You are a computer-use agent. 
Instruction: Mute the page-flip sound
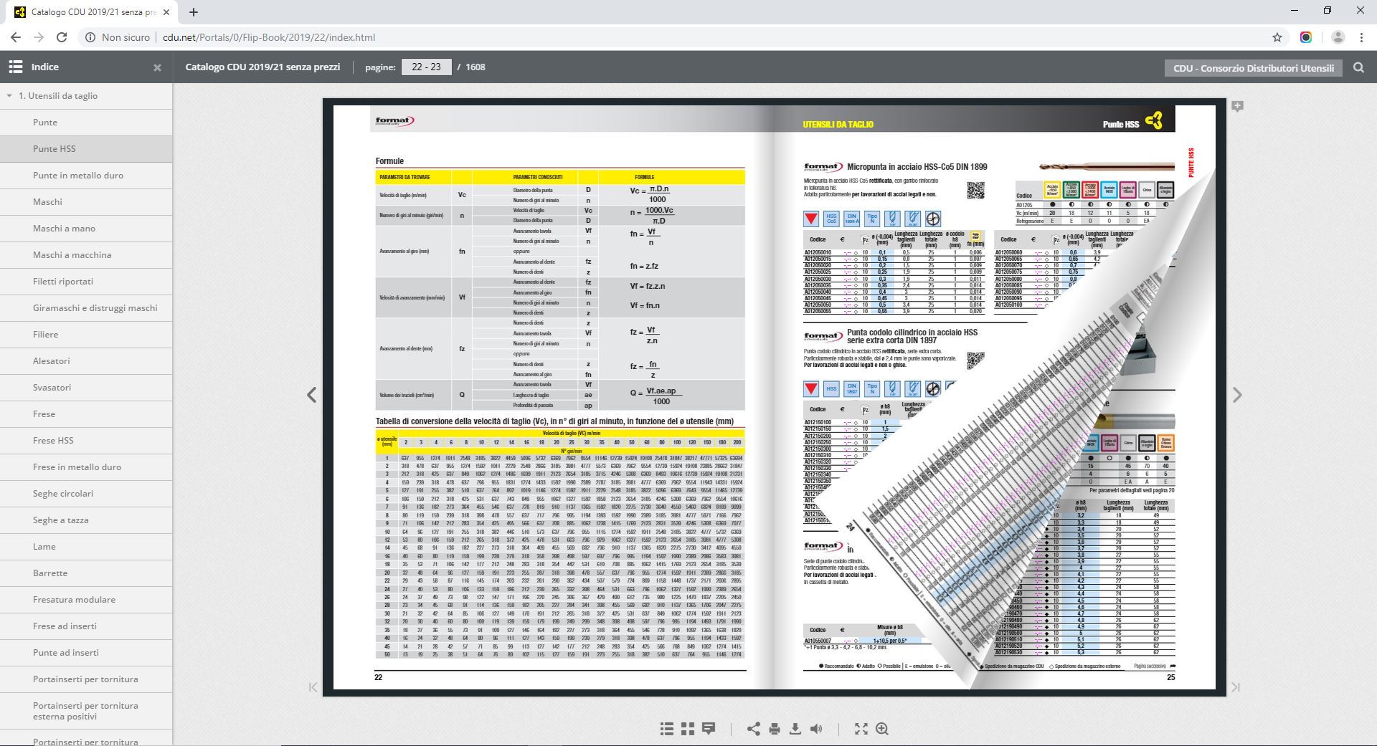(x=816, y=729)
